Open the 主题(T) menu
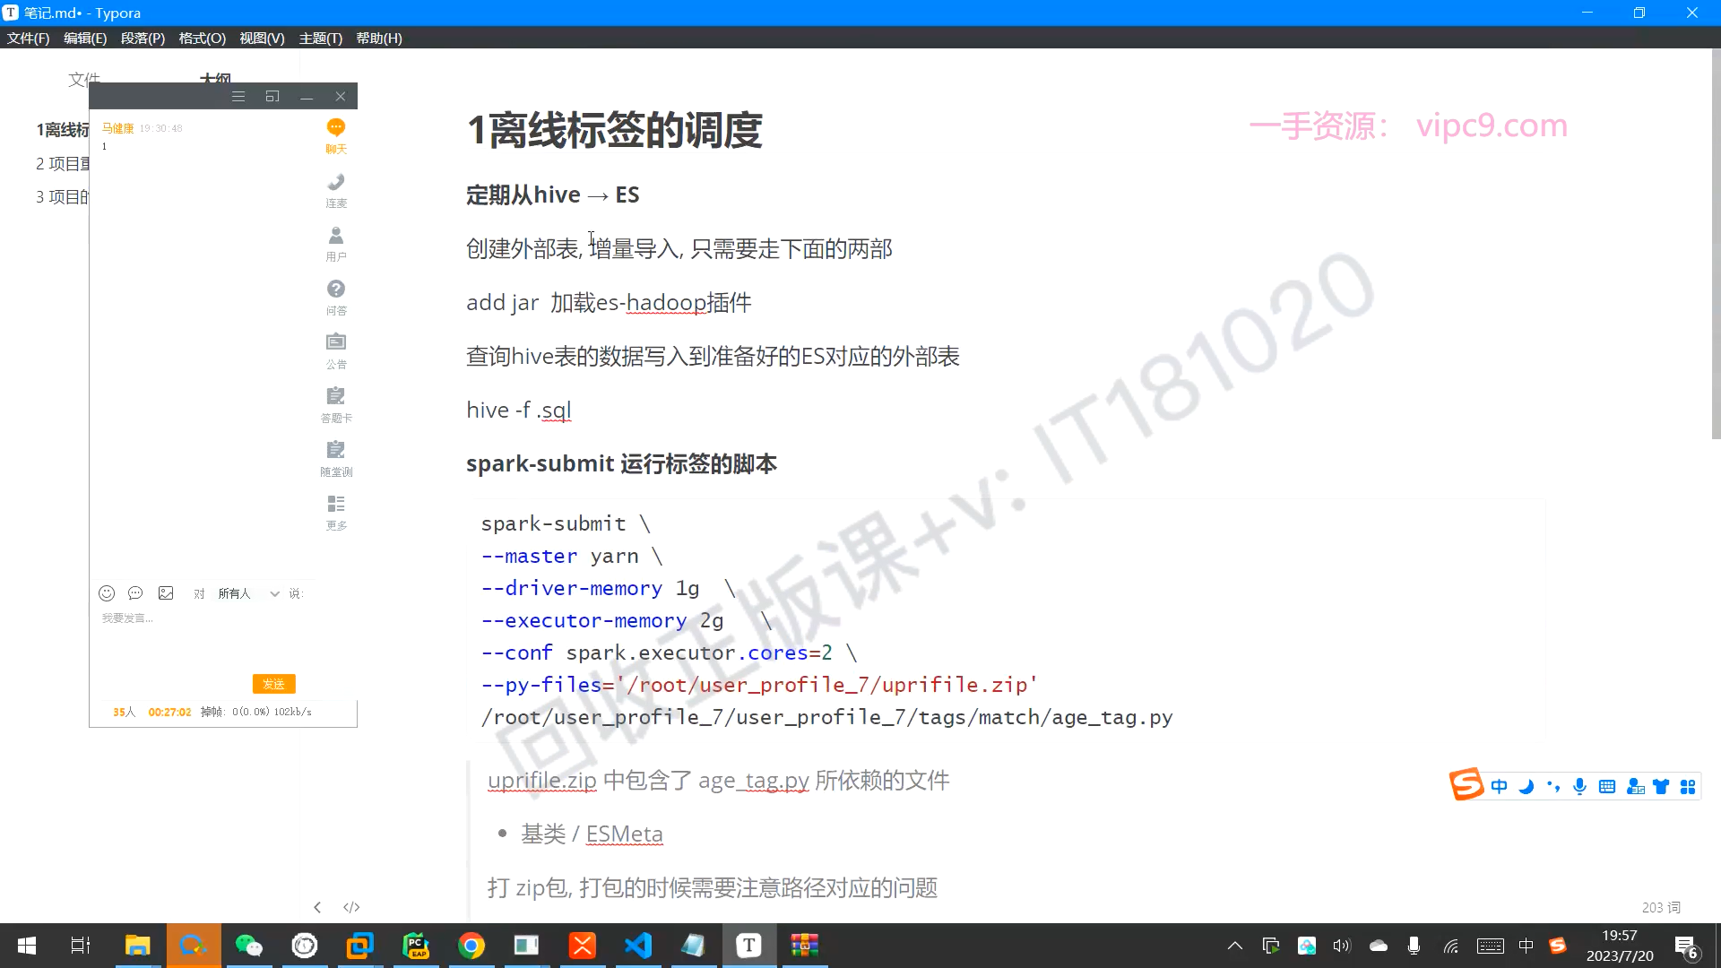The height and width of the screenshot is (968, 1721). (320, 39)
